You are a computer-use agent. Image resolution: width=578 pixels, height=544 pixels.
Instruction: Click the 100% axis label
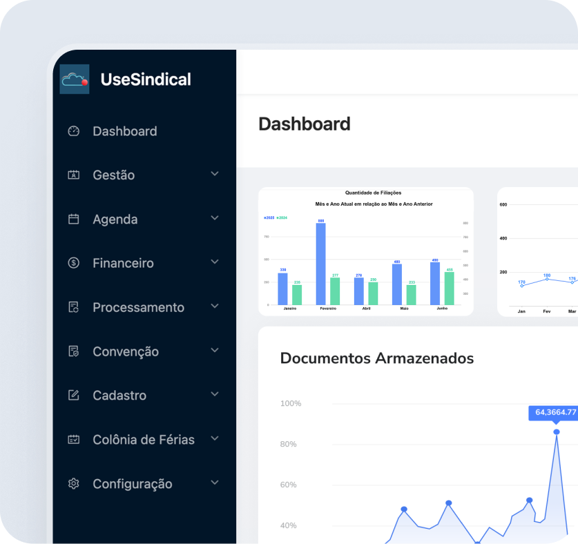coord(291,403)
